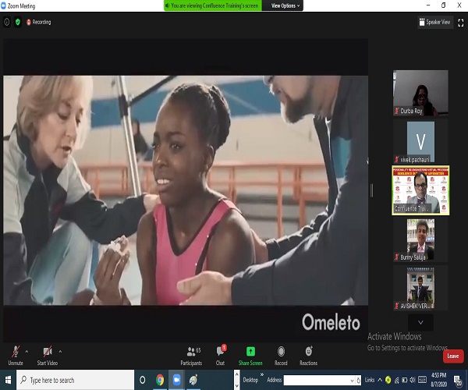Switch to Speaker View
The image size is (468, 390).
click(435, 22)
